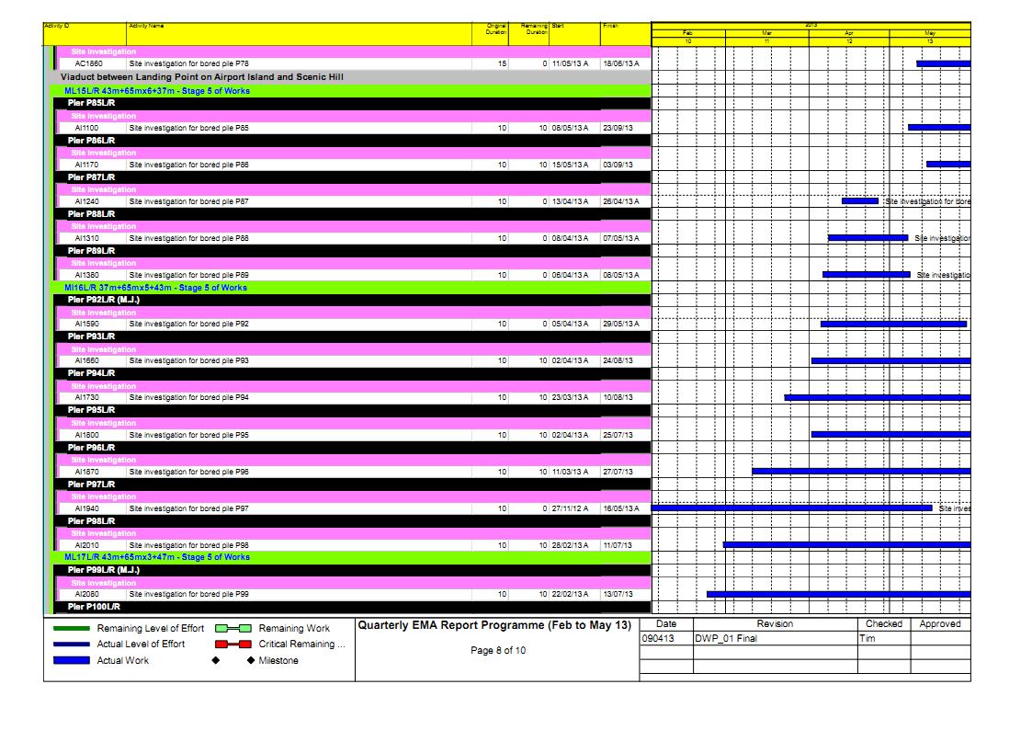Viewport: 1032px width, 730px height.
Task: Click the Remaining Level of Effort green legend bar
Action: 71,629
